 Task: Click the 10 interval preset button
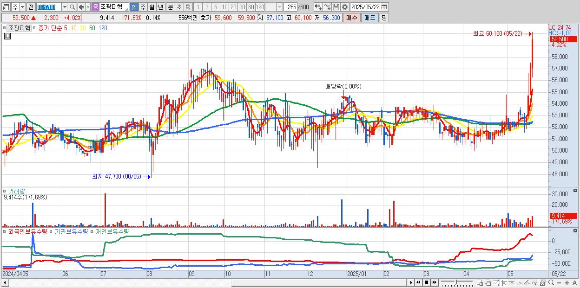[x=224, y=7]
